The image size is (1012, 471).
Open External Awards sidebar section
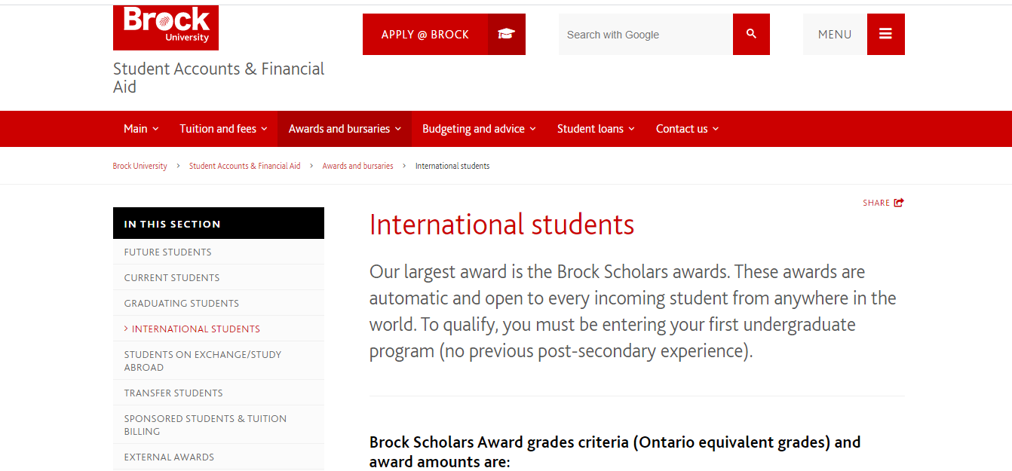click(x=219, y=457)
